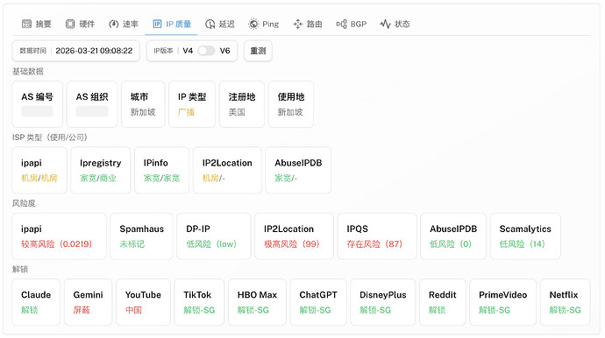
Task: Click the AS 组织 card
Action: pos(92,104)
